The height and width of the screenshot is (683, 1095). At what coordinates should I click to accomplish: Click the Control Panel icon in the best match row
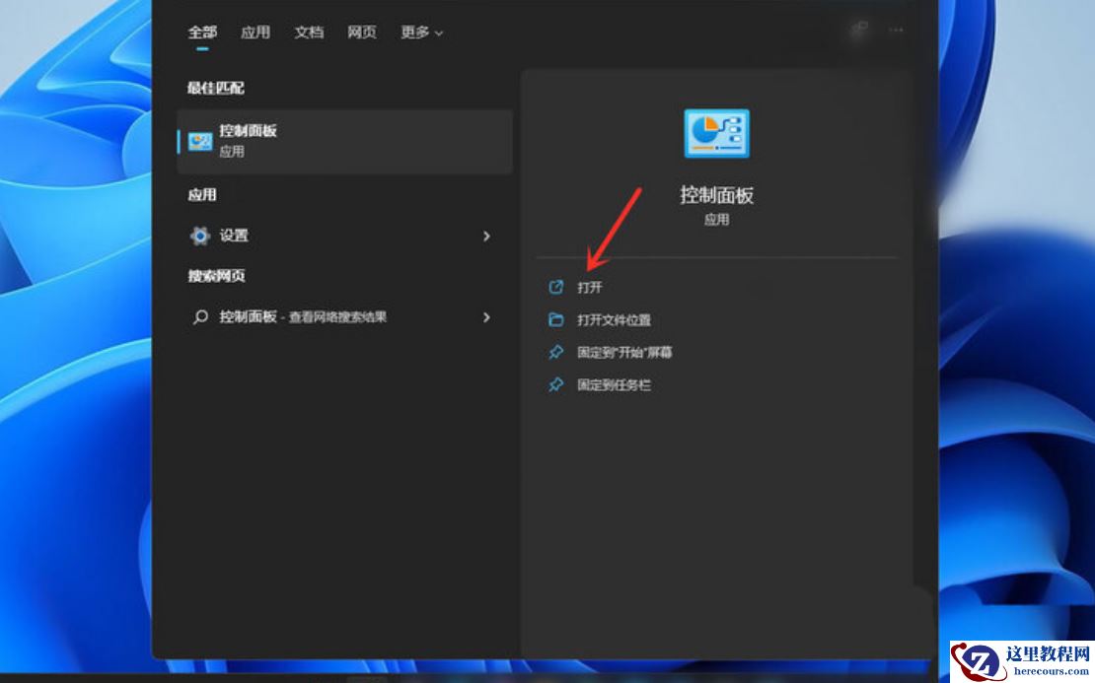pos(197,140)
